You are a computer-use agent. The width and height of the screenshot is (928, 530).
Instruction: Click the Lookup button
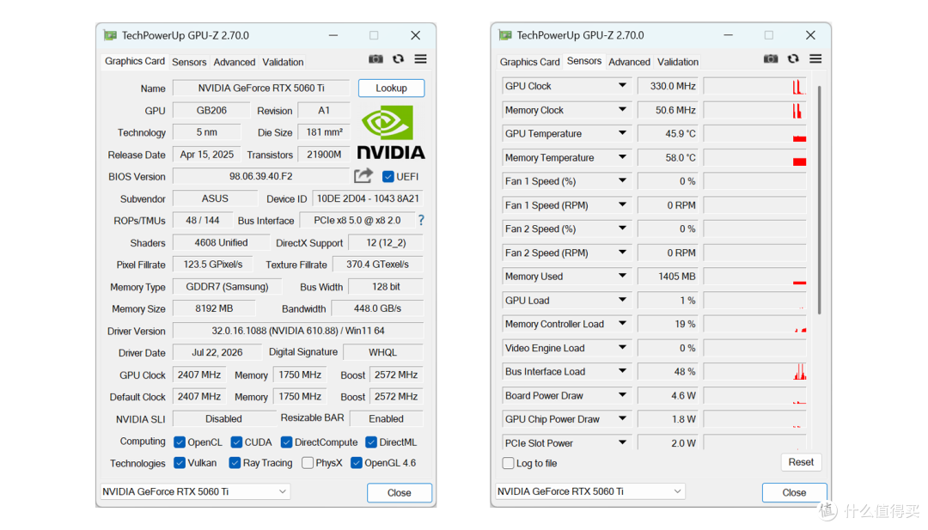tap(391, 88)
